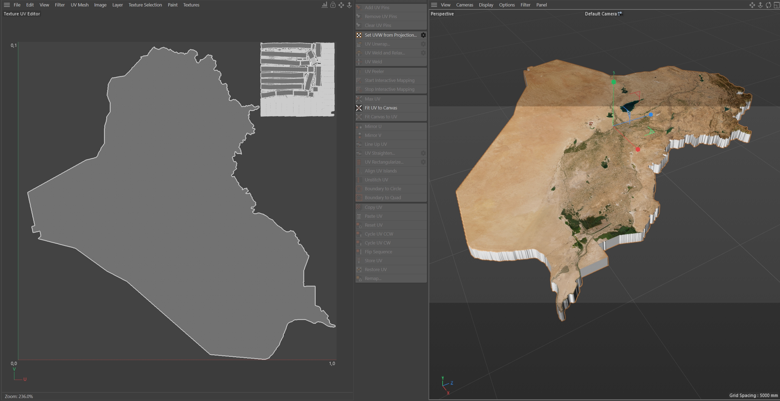Click the Default Camera indicator icon

[x=620, y=14]
